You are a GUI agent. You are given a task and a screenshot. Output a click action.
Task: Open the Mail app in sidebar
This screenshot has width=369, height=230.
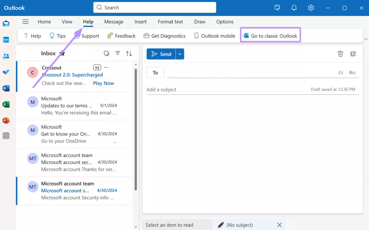(x=6, y=23)
